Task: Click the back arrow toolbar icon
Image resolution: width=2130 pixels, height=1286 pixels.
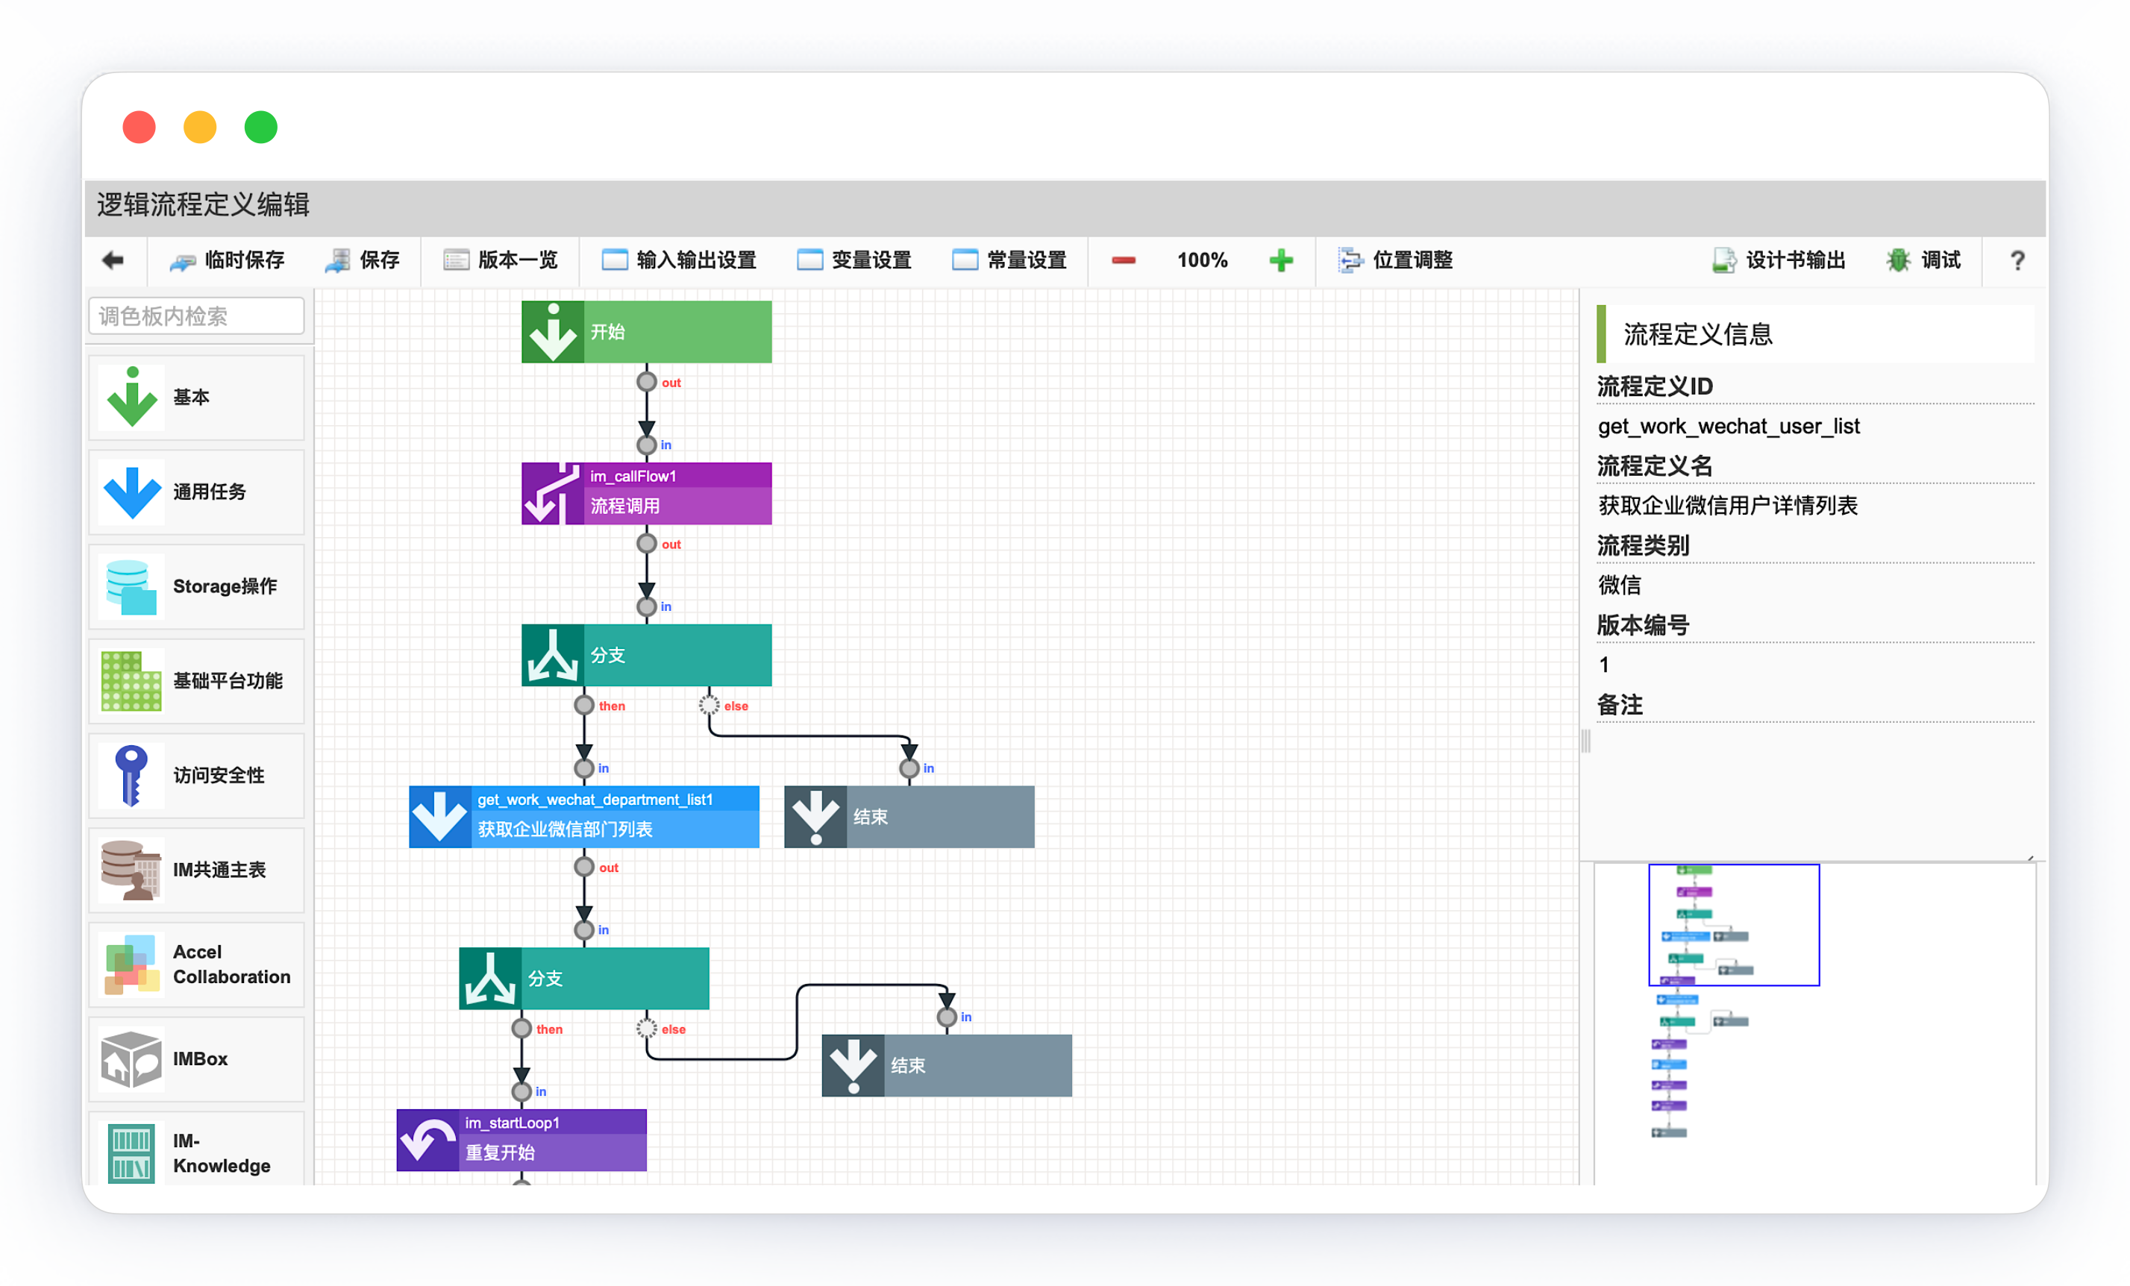Action: pyautogui.click(x=113, y=260)
